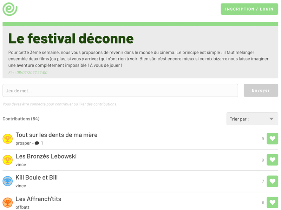Click gold trophy beside "Les Bronzés Lebowski"
This screenshot has width=281, height=210.
[x=7, y=160]
